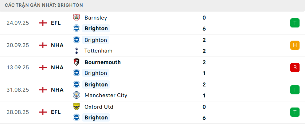The height and width of the screenshot is (124, 306).
Task: Click the red B loss badge
Action: click(295, 67)
